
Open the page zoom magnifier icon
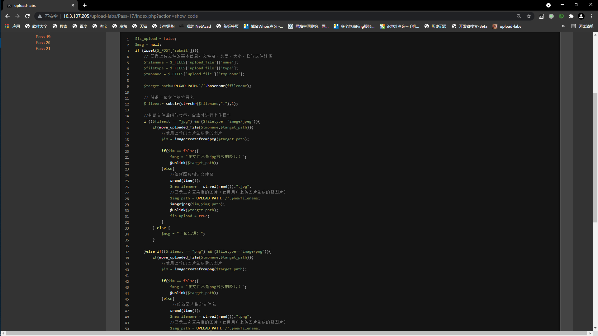pos(519,16)
